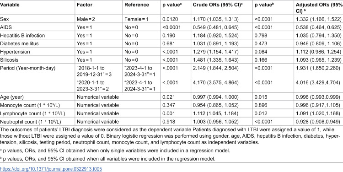The image size is (343, 172).
Task: Select the Monocyte count row label
Action: pos(31,105)
